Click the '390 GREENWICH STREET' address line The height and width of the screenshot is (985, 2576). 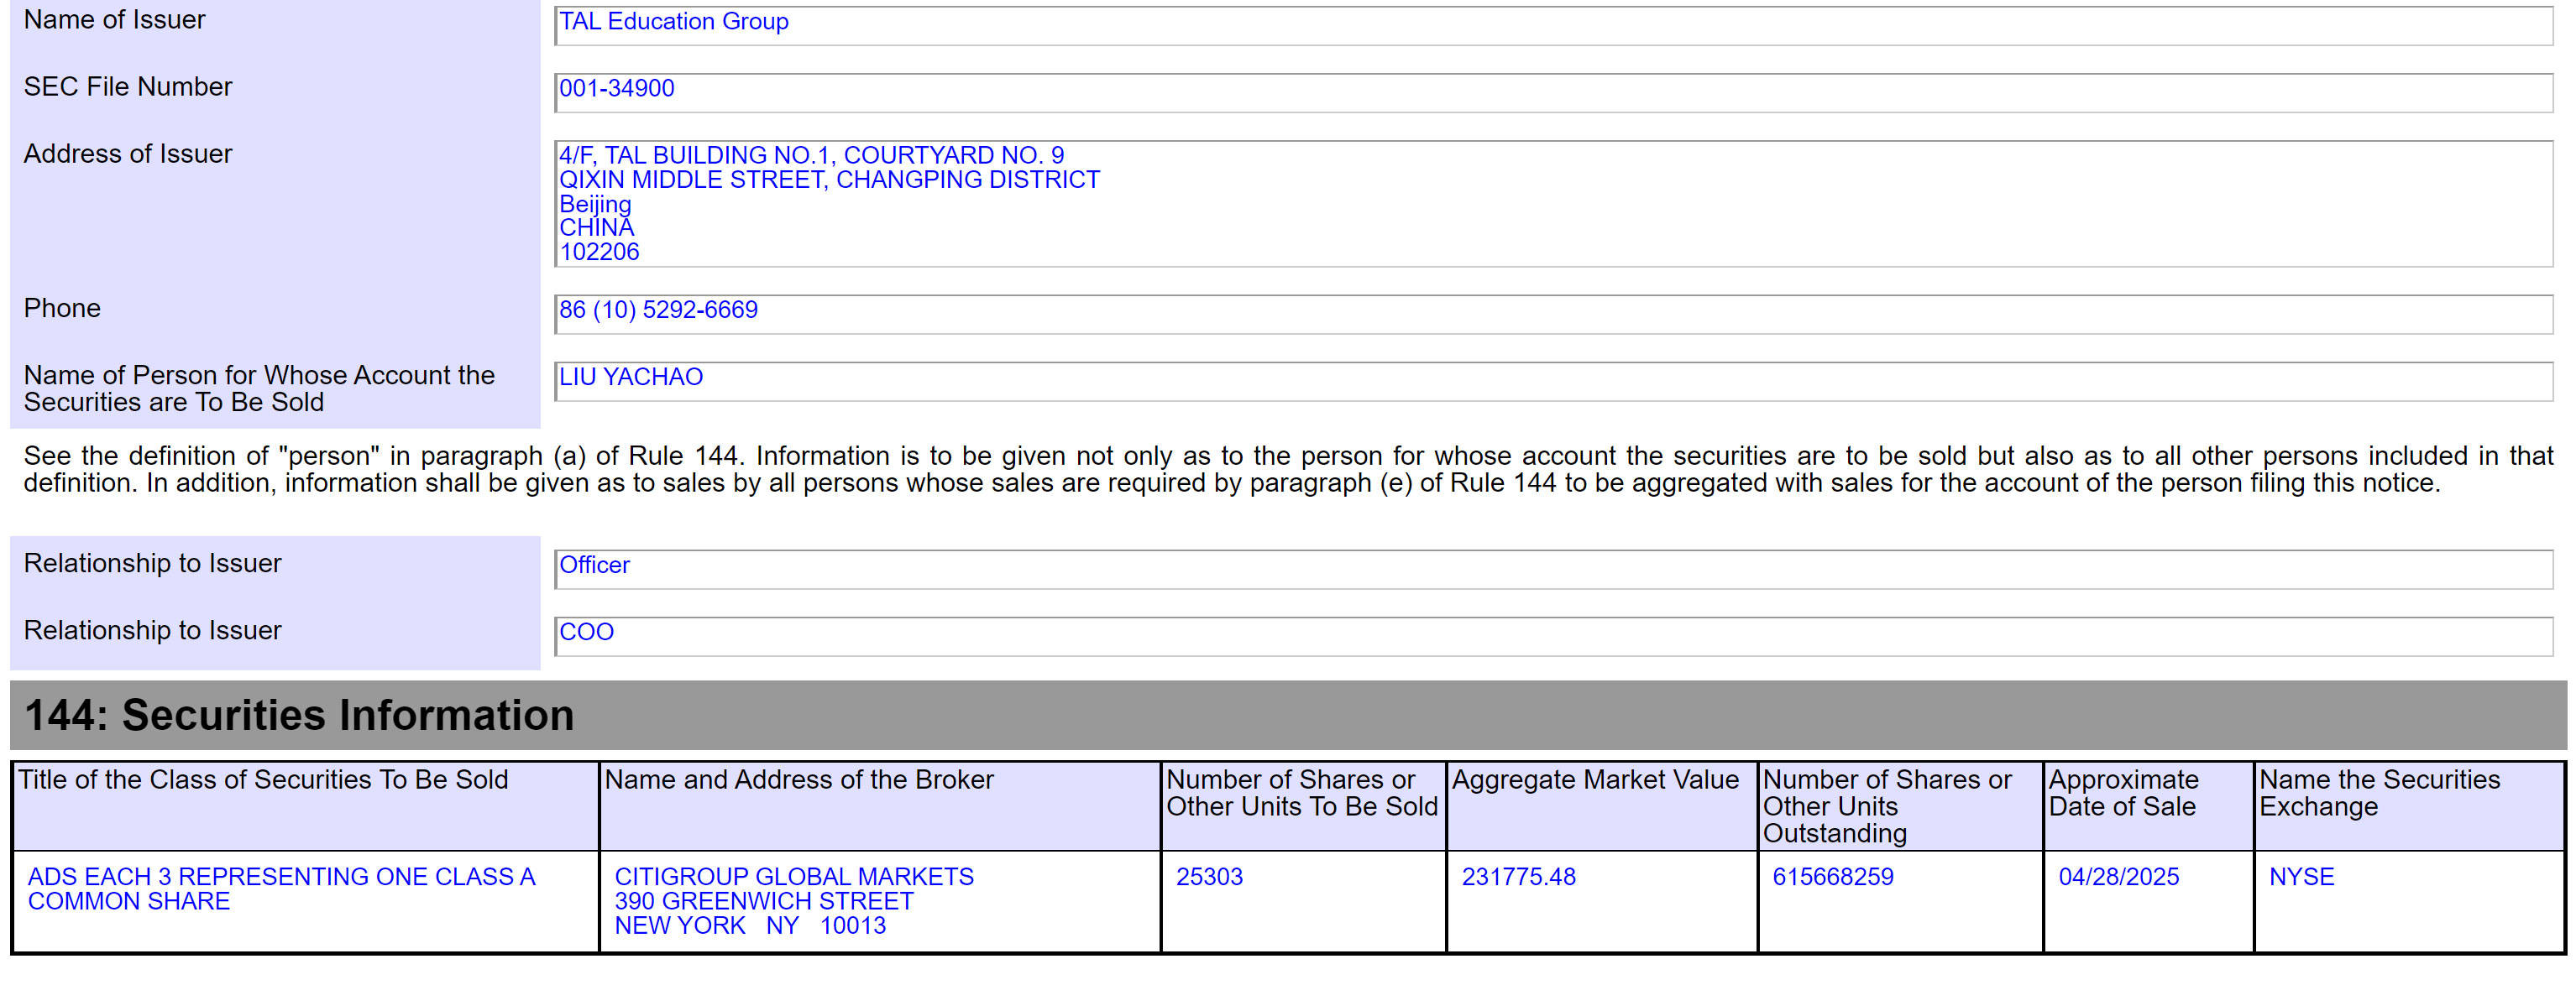[764, 901]
